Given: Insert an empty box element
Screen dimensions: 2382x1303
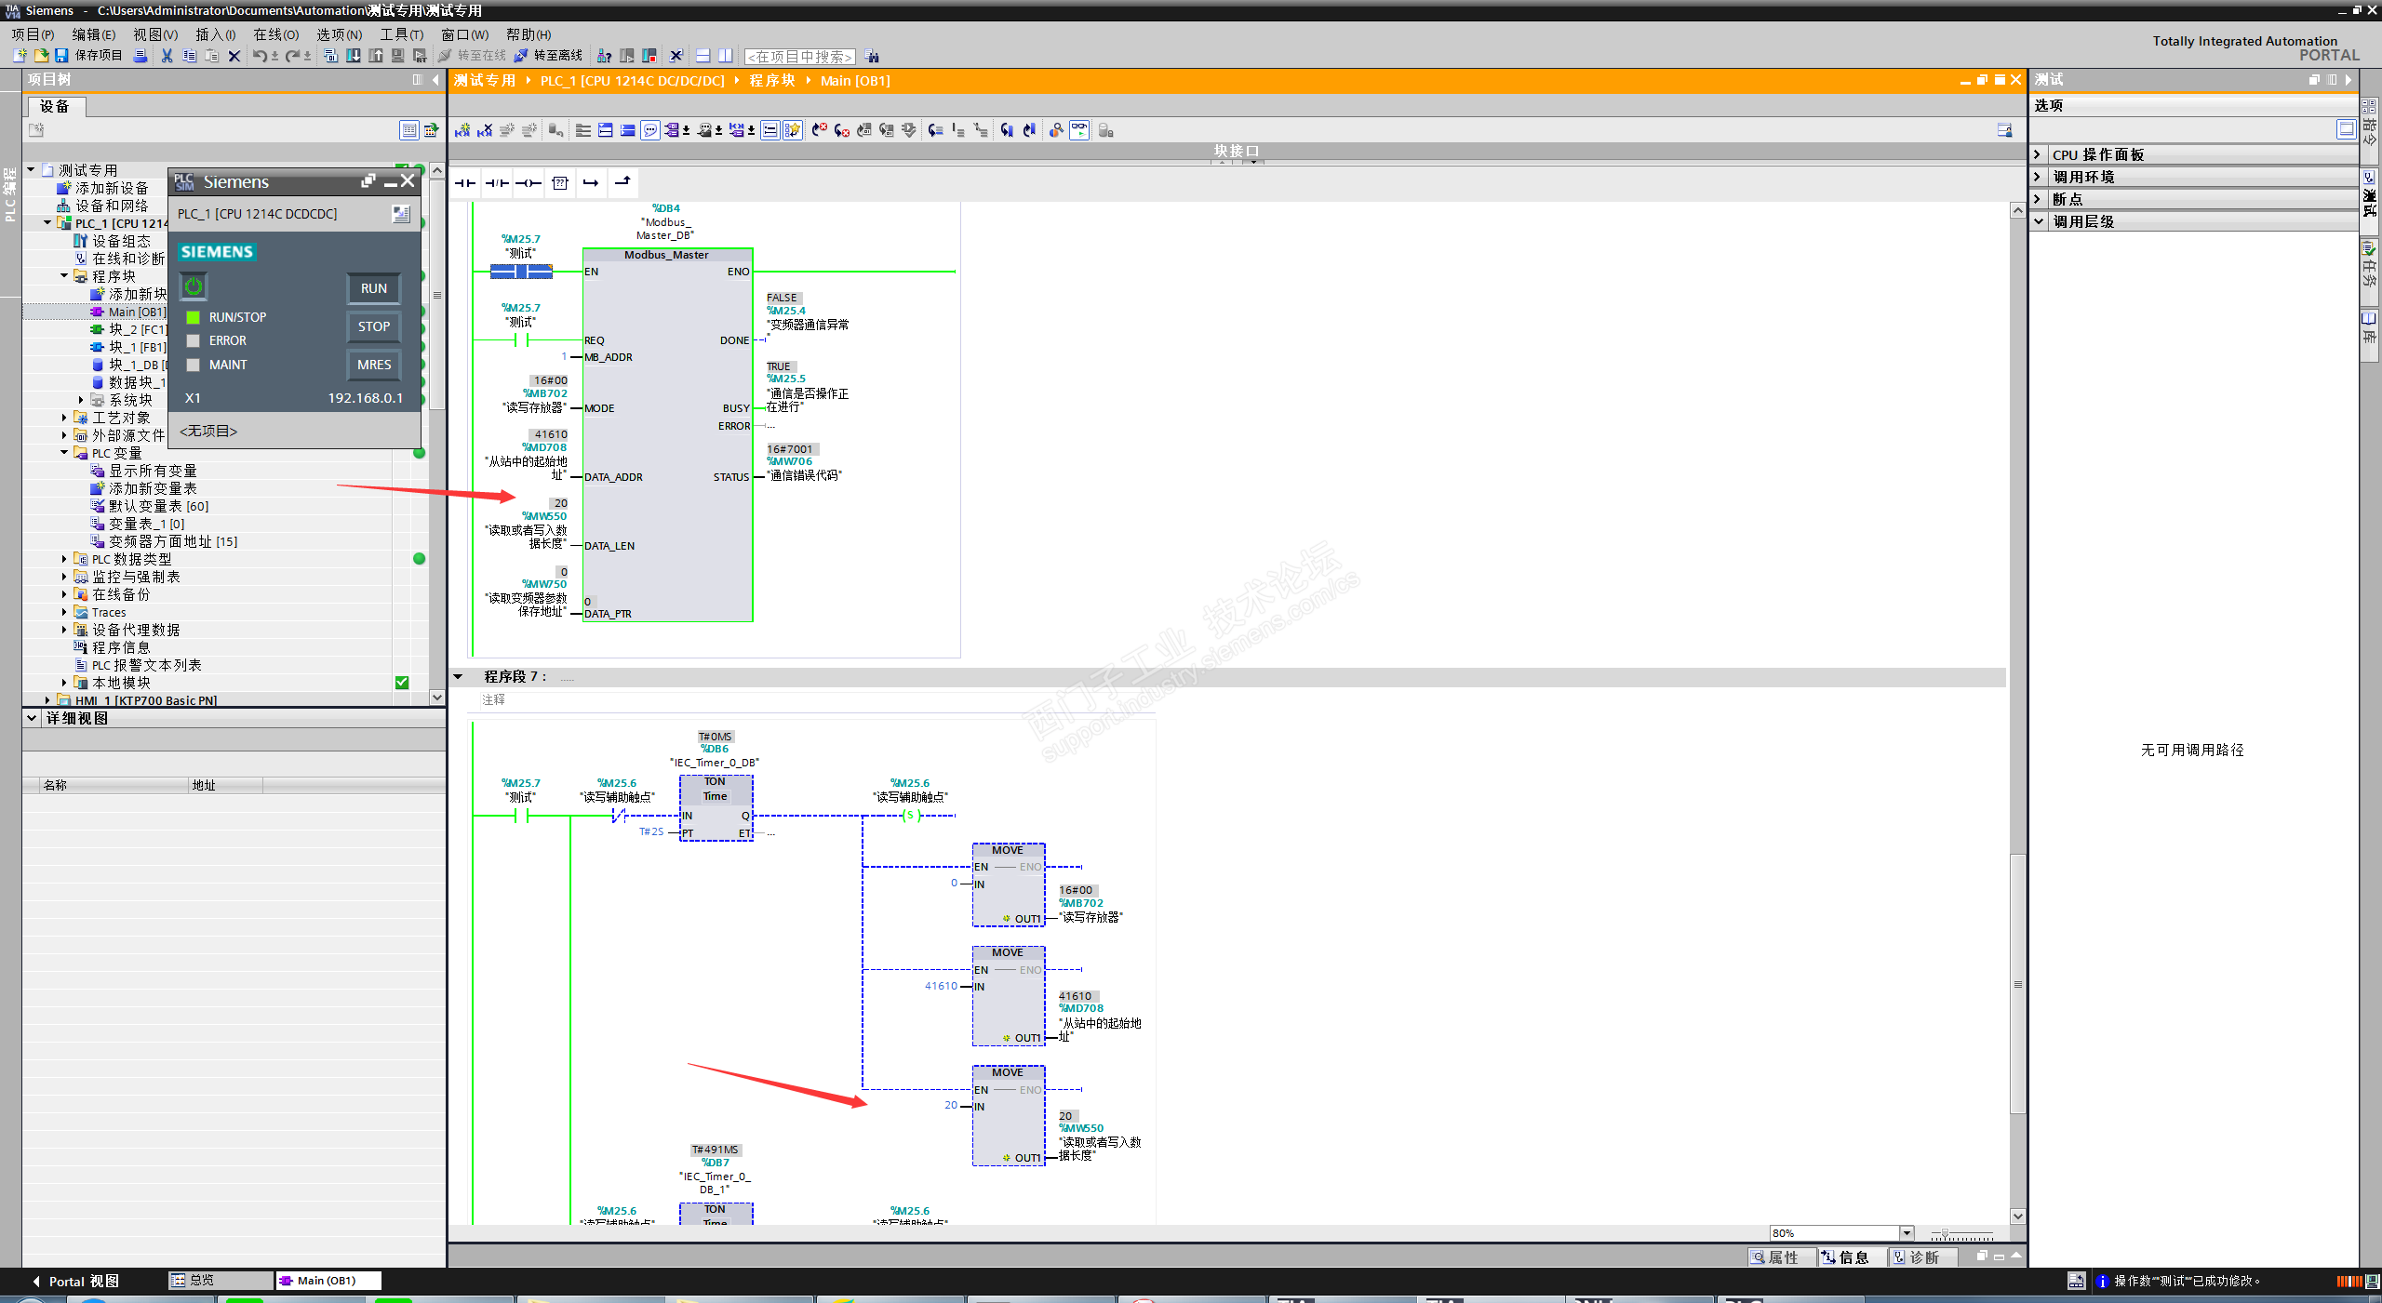Looking at the screenshot, I should click(560, 183).
